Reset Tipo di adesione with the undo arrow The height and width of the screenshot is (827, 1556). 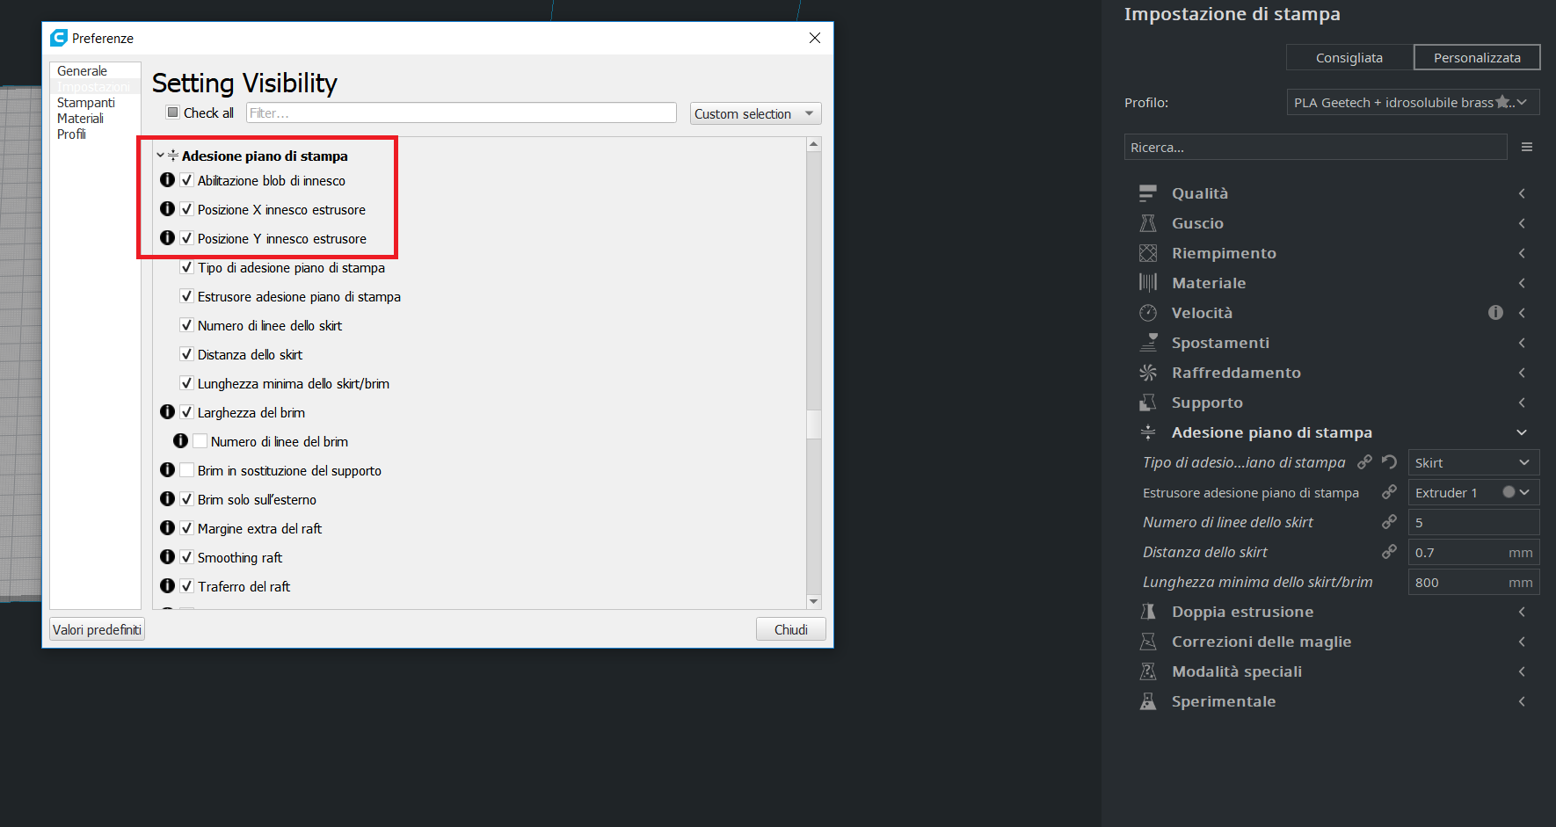click(1389, 462)
